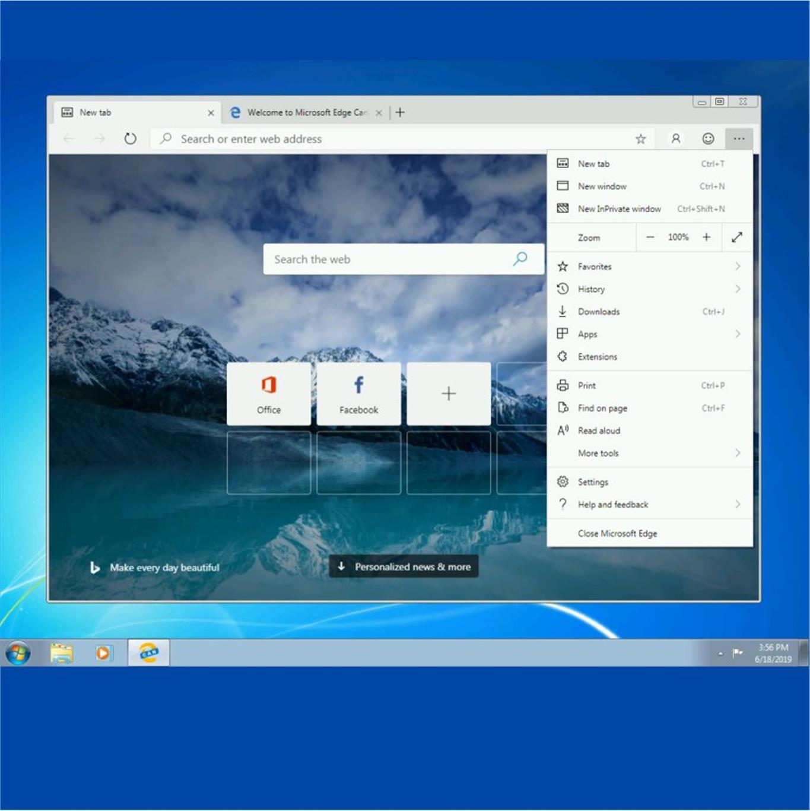Open the Office quick link tile
The height and width of the screenshot is (811, 810).
pos(269,394)
